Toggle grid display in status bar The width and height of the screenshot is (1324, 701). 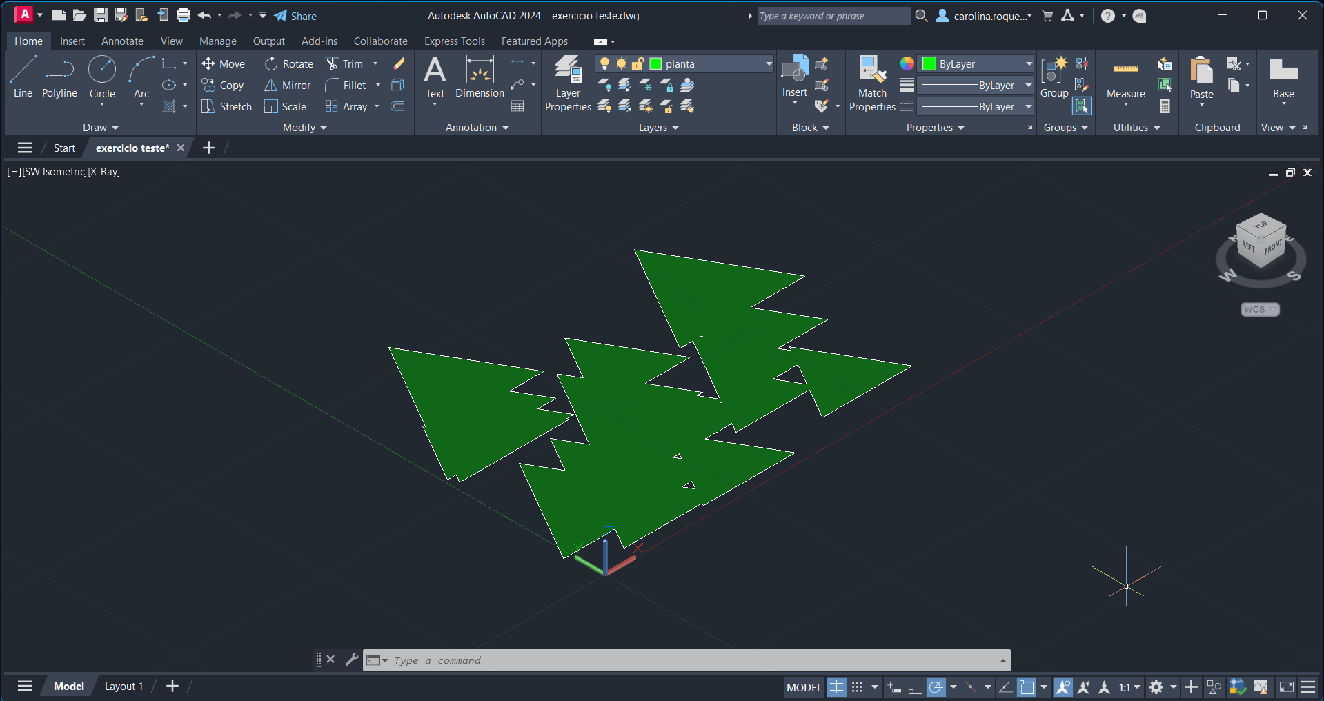point(836,687)
